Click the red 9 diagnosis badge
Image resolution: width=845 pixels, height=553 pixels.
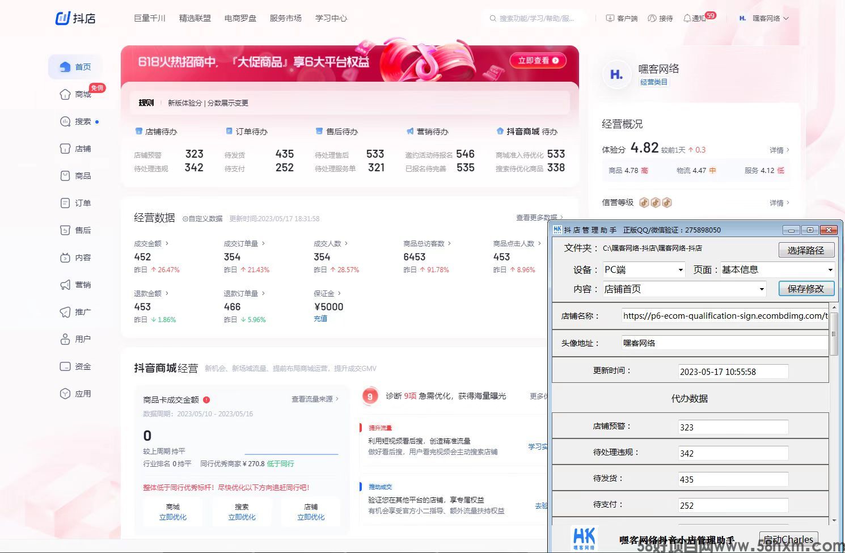[370, 396]
